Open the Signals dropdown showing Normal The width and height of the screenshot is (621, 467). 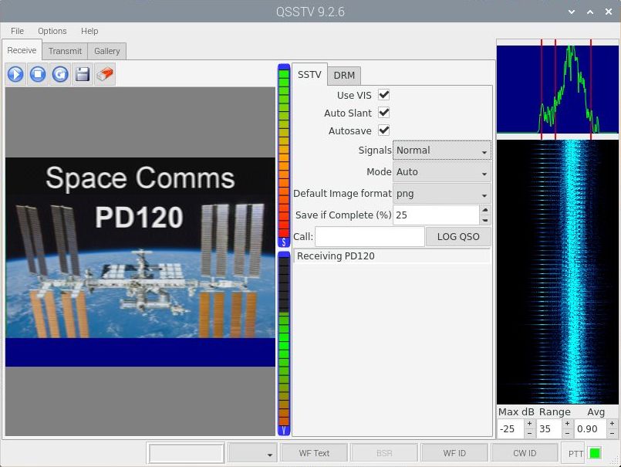click(x=442, y=151)
